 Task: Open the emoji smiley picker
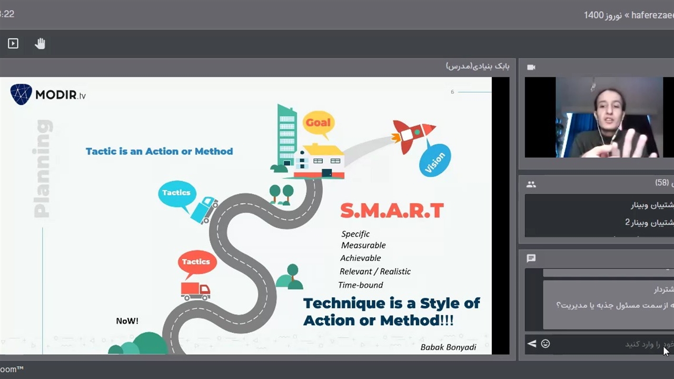pyautogui.click(x=546, y=344)
